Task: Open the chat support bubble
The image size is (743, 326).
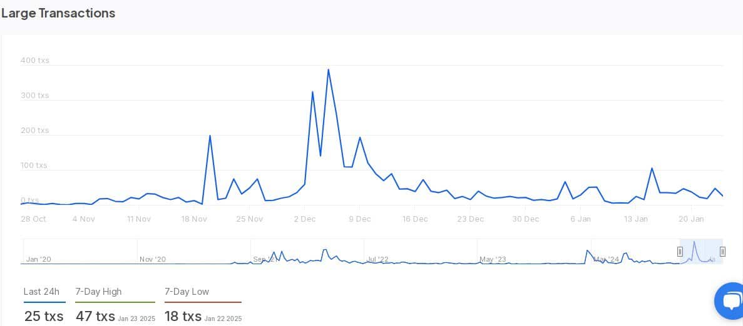Action: coord(730,301)
